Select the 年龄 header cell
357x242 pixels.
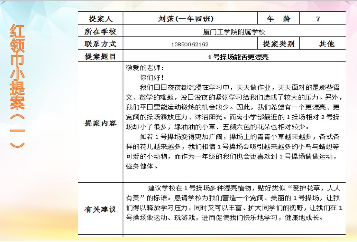pos(278,19)
